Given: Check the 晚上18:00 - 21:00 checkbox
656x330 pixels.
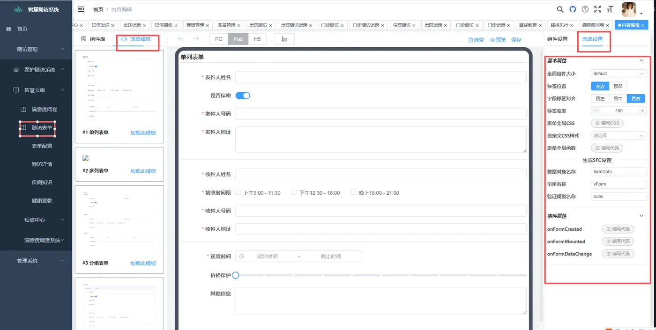Looking at the screenshot, I should click(353, 192).
